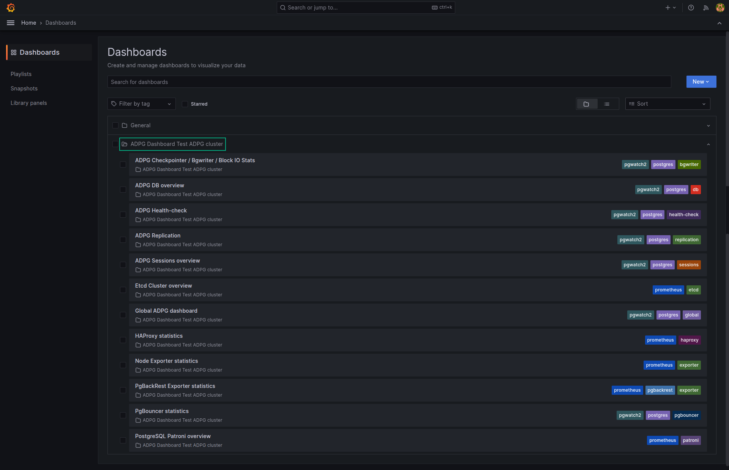Click Home breadcrumb link
This screenshot has width=729, height=470.
point(28,23)
